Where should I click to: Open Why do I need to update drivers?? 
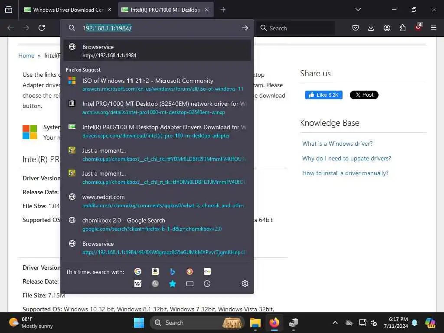tap(346, 158)
